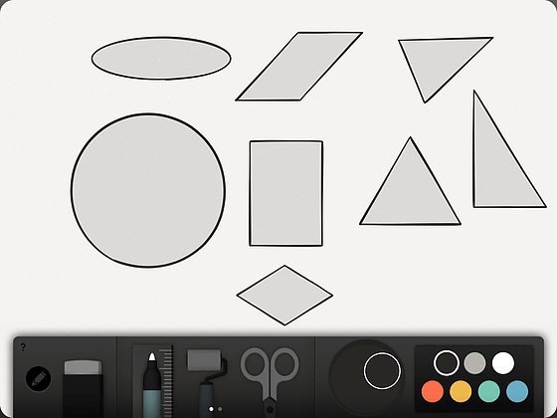Click the ellipse shape on canvas
Image resolution: width=557 pixels, height=418 pixels.
click(161, 59)
